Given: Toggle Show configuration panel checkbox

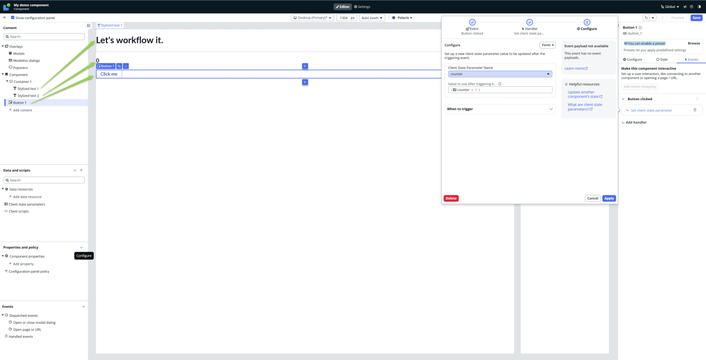Looking at the screenshot, I should 12,17.
